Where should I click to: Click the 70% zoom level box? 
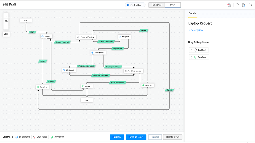pyautogui.click(x=6, y=34)
